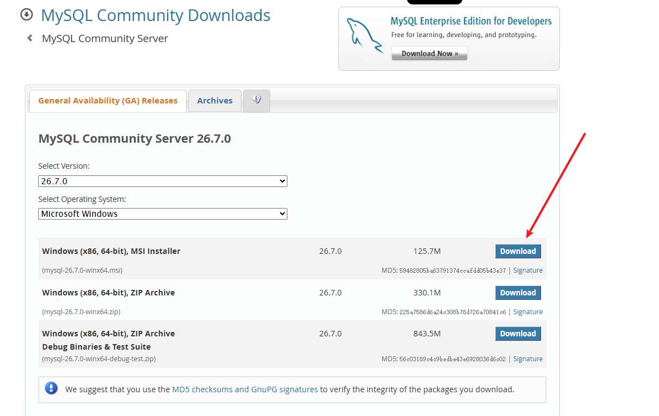Download the MSI Installer package
Image resolution: width=659 pixels, height=416 pixels.
(518, 251)
